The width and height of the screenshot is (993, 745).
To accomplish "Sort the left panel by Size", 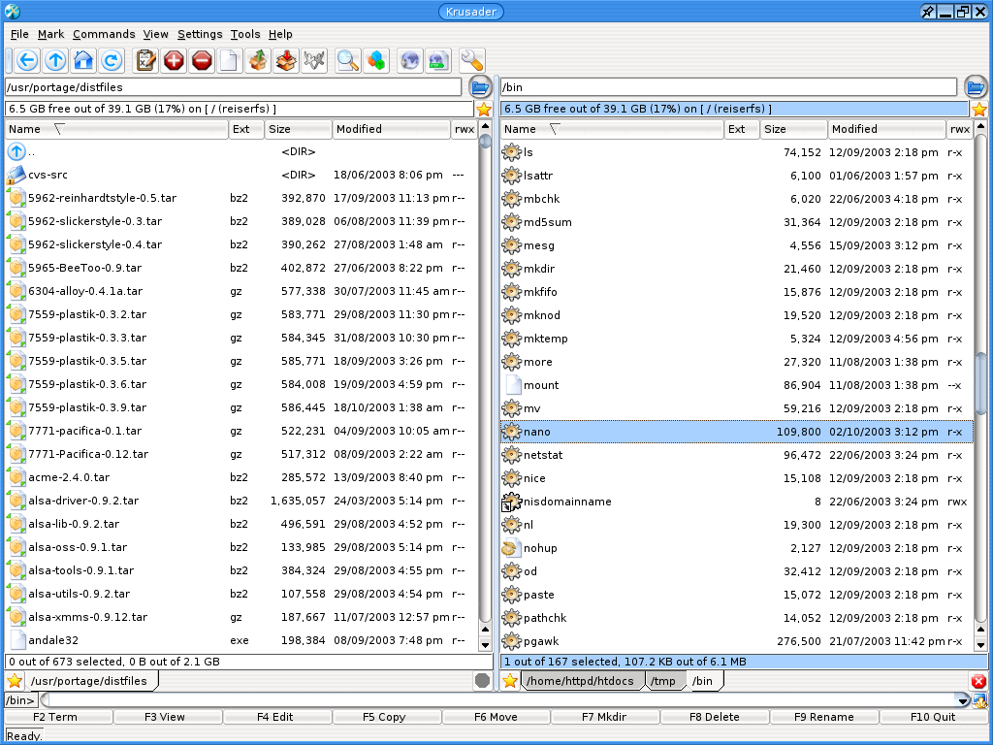I will [299, 129].
